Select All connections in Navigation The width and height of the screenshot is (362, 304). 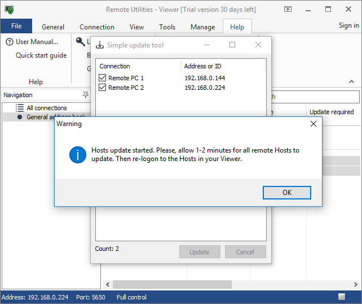[x=47, y=108]
